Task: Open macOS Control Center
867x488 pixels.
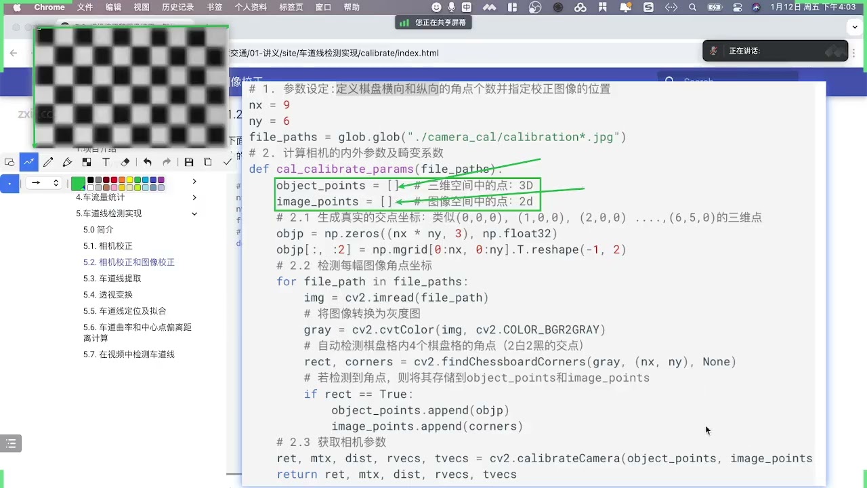Action: [738, 7]
